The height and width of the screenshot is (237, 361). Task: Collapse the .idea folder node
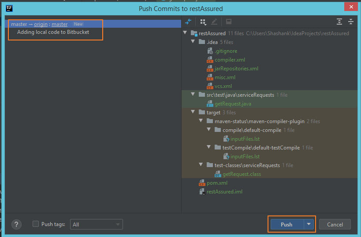[x=193, y=42]
